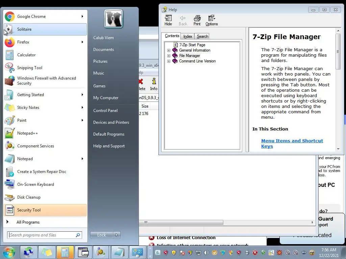The width and height of the screenshot is (346, 259).
Task: Open Getting Started entry
Action: (x=45, y=95)
